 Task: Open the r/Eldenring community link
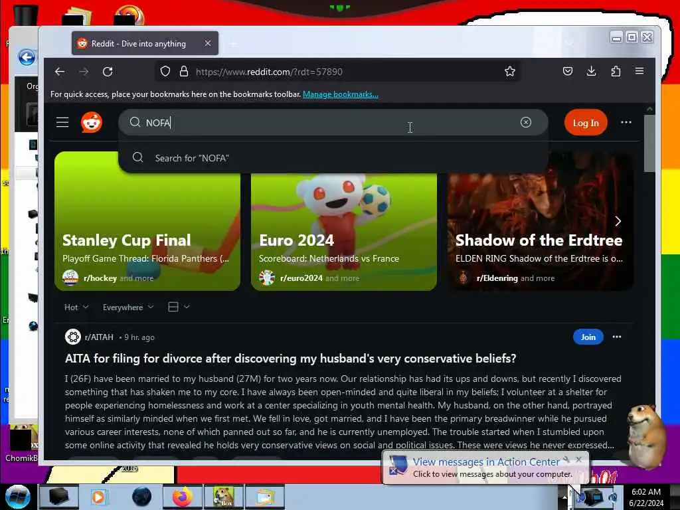click(x=497, y=278)
